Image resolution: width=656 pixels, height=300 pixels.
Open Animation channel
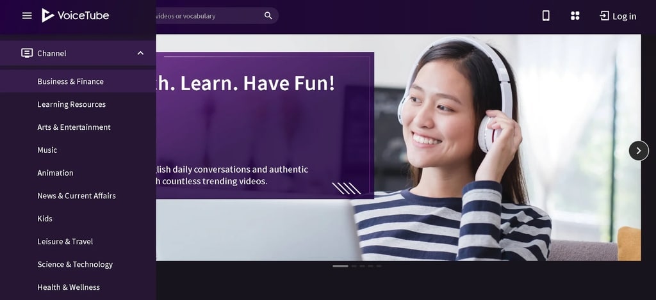click(x=78, y=173)
